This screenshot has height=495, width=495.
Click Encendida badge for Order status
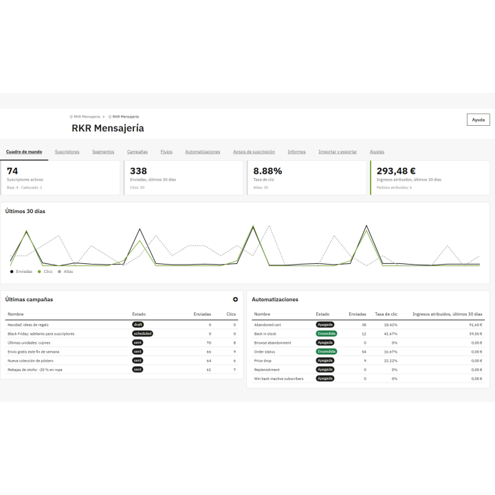327,351
